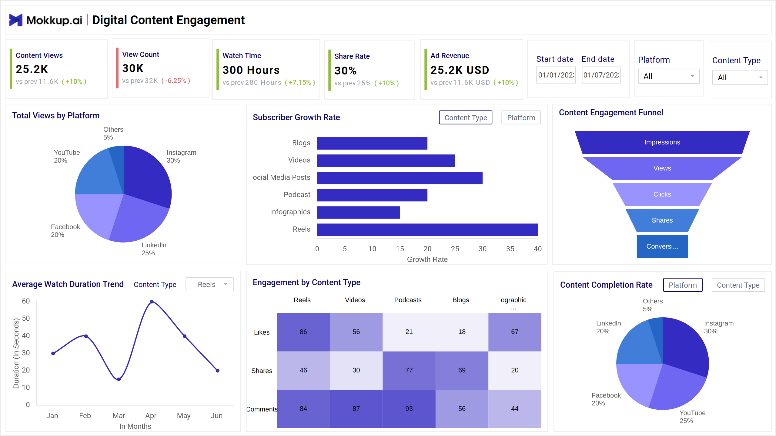
Task: Click the Content Engagement Funnel heading
Action: pyautogui.click(x=611, y=112)
